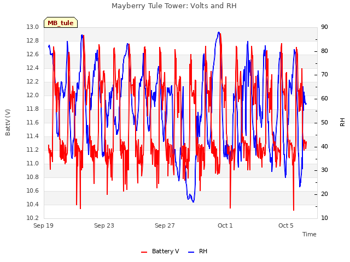Click the '90' right axis tick value
Viewport: 350px width, 262px height.
pyautogui.click(x=324, y=27)
